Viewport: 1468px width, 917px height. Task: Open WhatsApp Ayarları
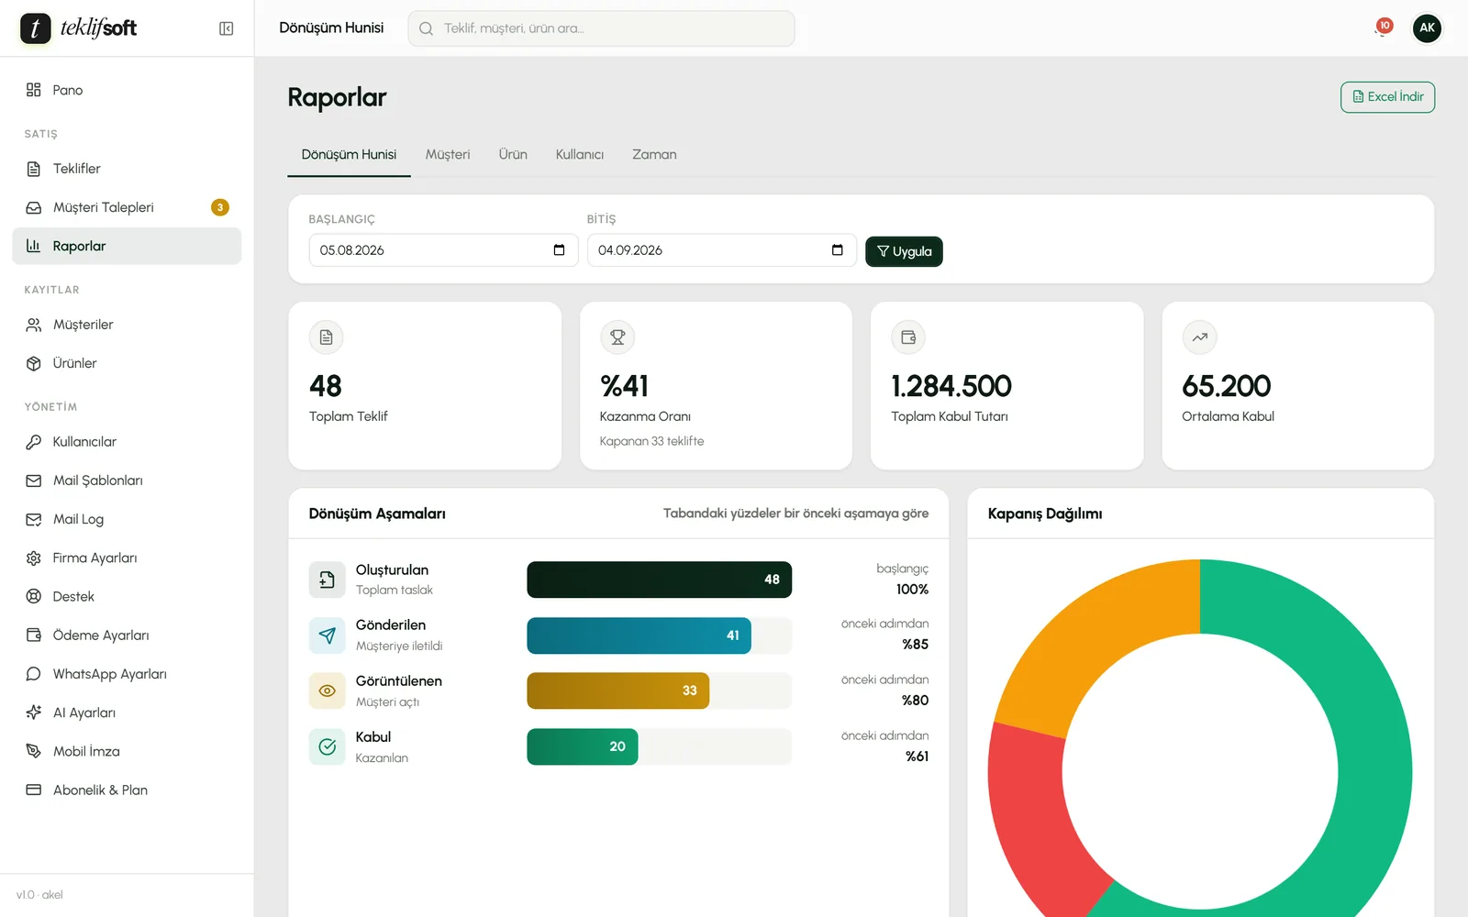(x=127, y=674)
